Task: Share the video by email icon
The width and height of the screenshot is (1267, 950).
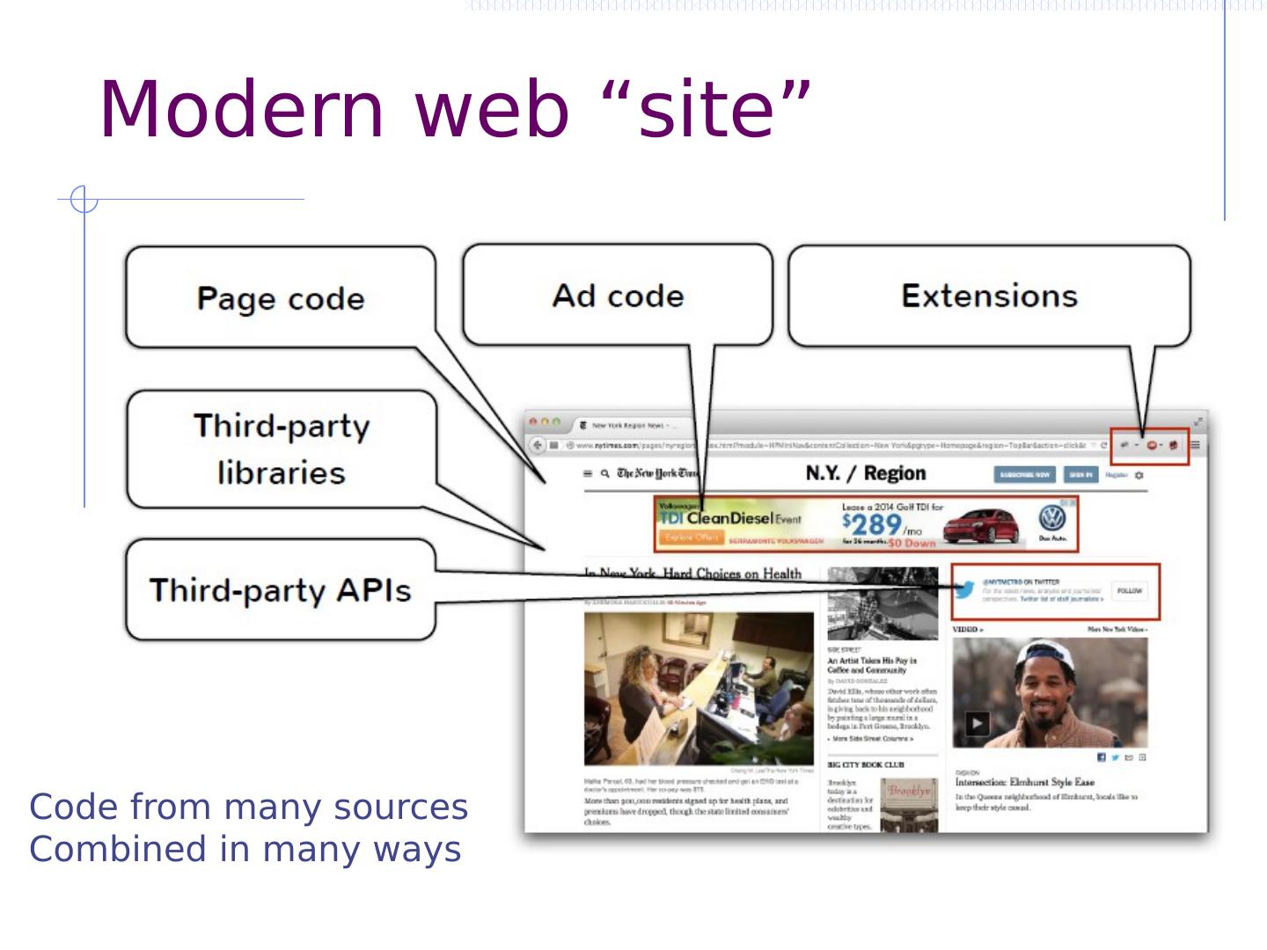Action: tap(1129, 757)
